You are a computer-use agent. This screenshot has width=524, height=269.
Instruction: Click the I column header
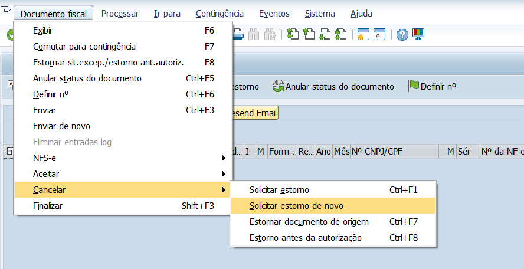tap(250, 152)
